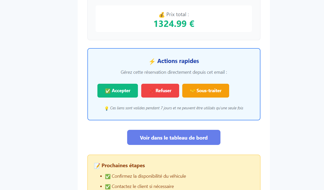Click the money bag icon beside Prix total
The width and height of the screenshot is (324, 190).
pos(162,15)
